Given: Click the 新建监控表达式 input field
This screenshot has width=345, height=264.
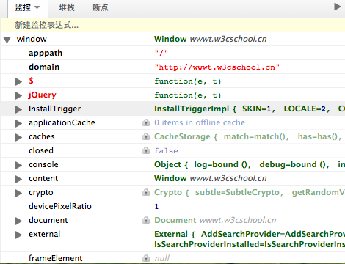Looking at the screenshot, I should (173, 25).
